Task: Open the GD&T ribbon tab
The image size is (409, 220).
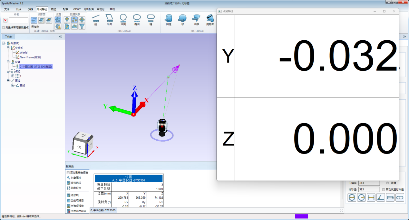Action: [77, 9]
